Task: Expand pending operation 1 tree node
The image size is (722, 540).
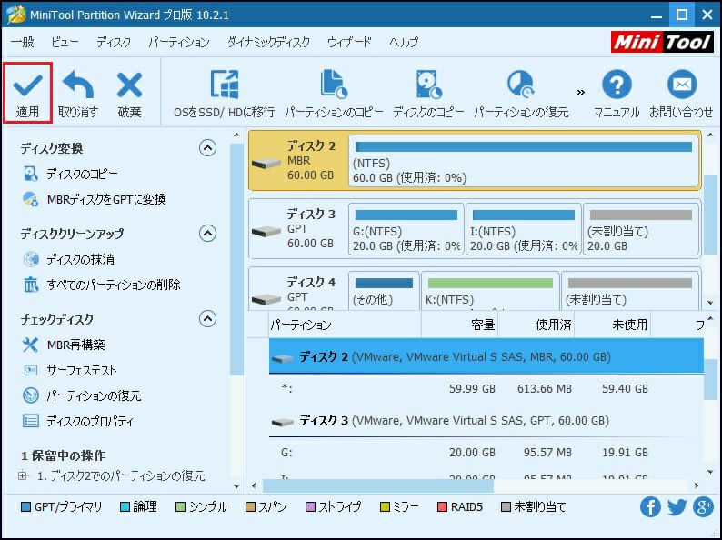Action: (23, 475)
